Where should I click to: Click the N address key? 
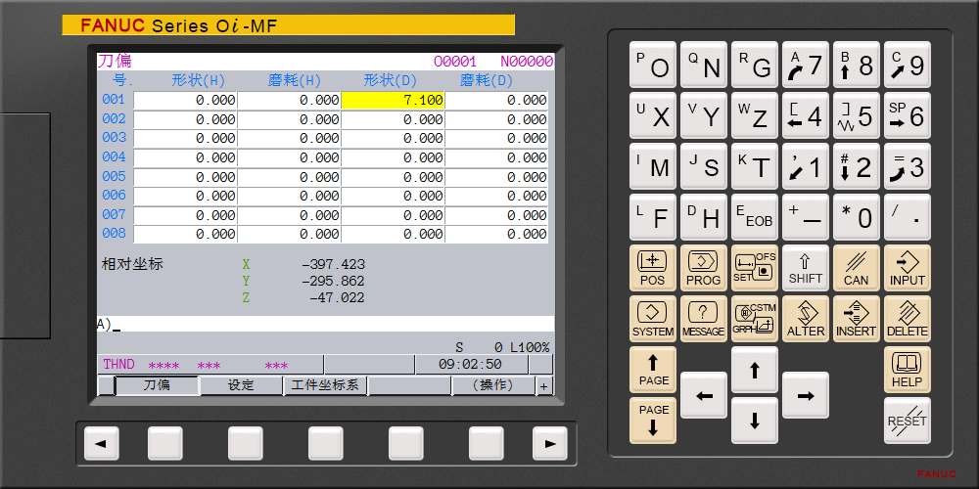coord(704,65)
